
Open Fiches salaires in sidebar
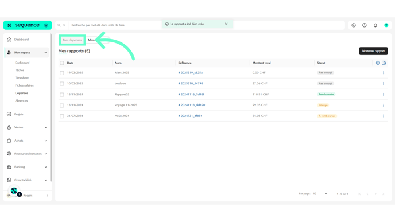[24, 85]
